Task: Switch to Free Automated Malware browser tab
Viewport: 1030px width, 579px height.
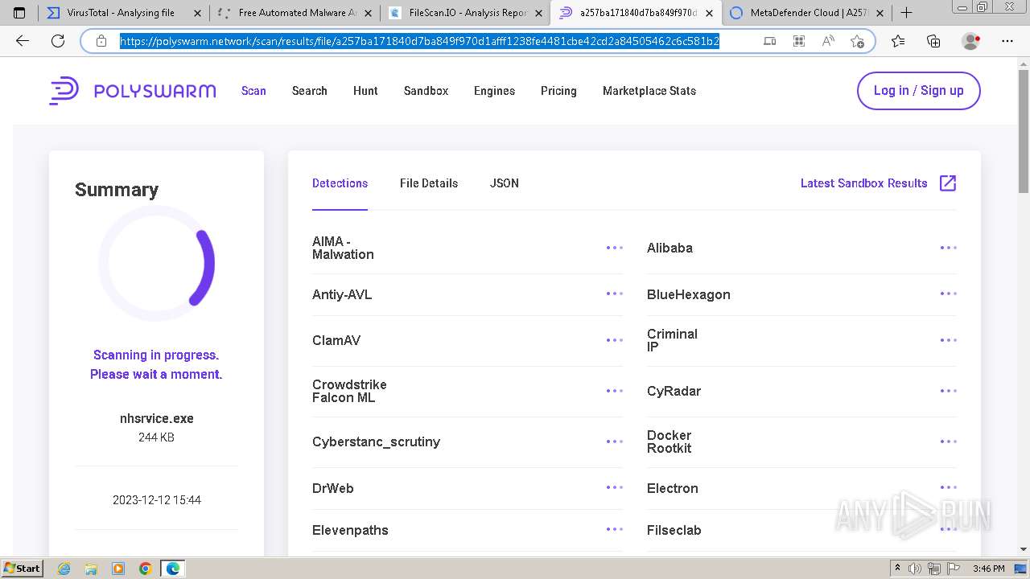Action: click(x=295, y=13)
